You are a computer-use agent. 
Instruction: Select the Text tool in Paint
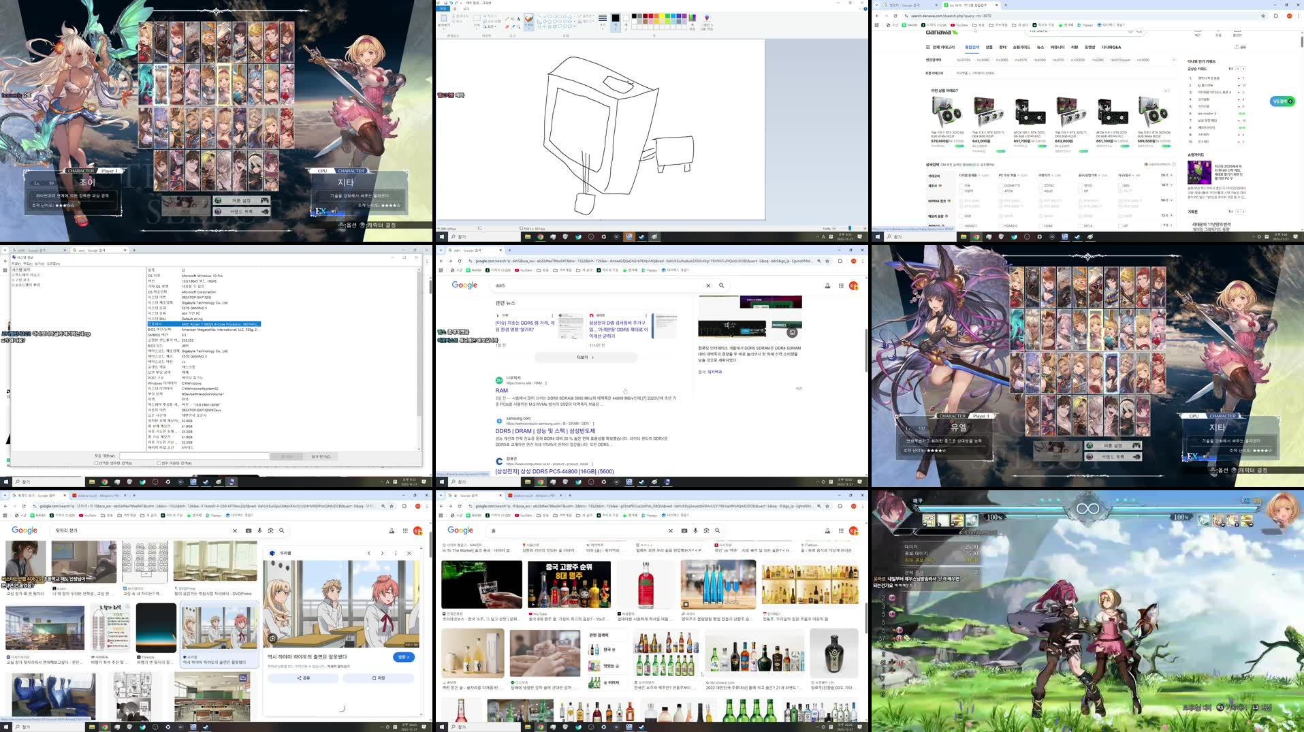[x=518, y=20]
